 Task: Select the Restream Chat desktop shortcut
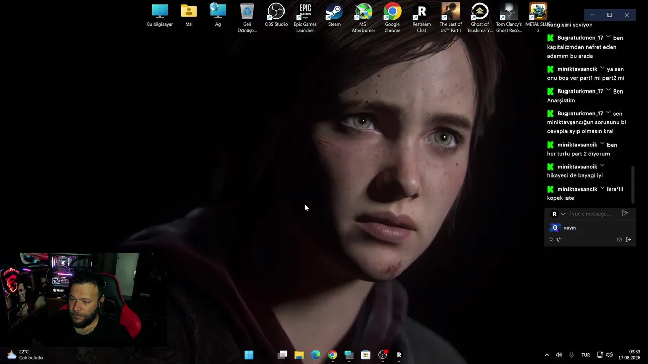(421, 18)
